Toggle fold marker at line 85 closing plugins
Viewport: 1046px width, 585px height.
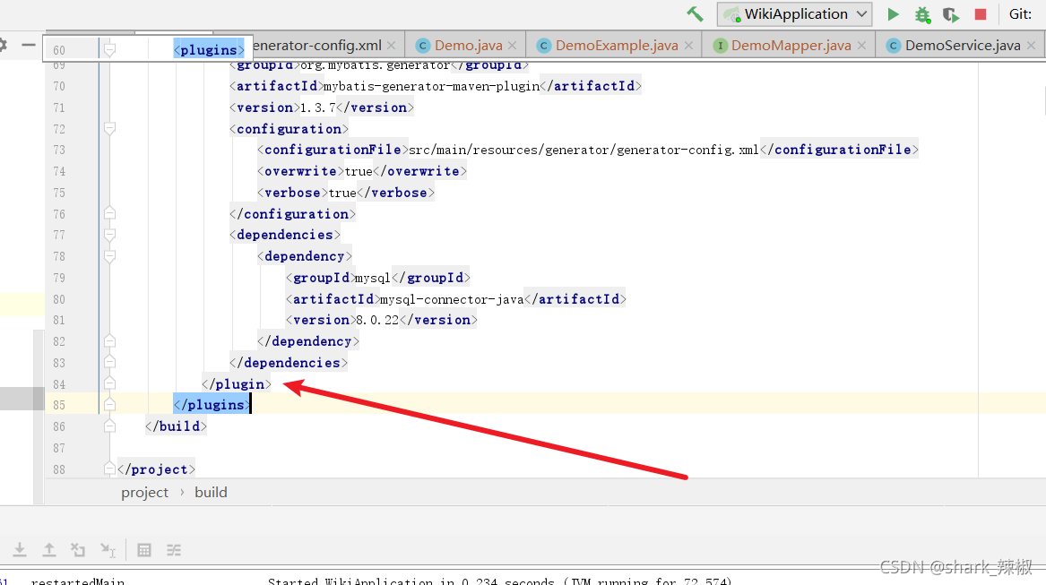tap(110, 405)
